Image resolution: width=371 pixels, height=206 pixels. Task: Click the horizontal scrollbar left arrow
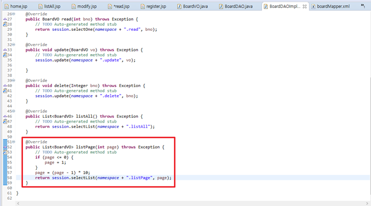point(18,203)
